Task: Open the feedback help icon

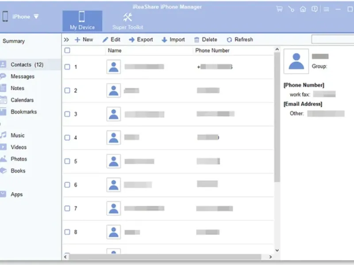Action: pyautogui.click(x=314, y=9)
